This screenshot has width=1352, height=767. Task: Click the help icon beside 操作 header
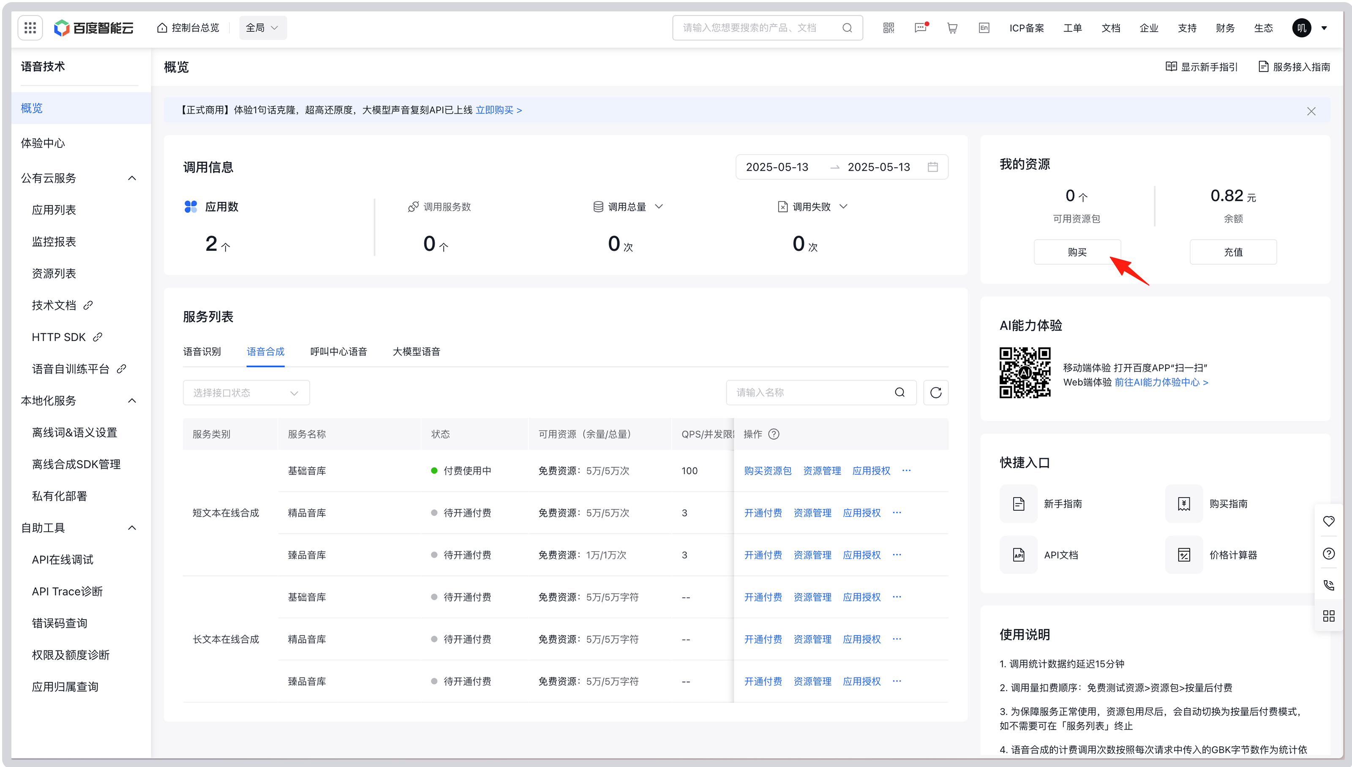pyautogui.click(x=774, y=434)
